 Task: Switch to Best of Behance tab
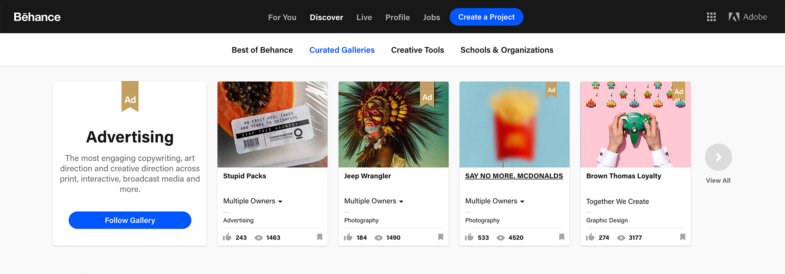tap(262, 50)
